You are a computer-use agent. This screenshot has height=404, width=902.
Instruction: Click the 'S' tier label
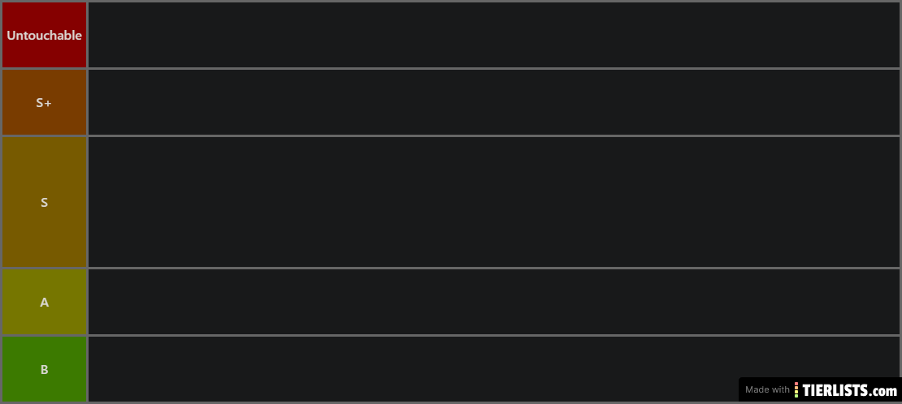(x=45, y=202)
